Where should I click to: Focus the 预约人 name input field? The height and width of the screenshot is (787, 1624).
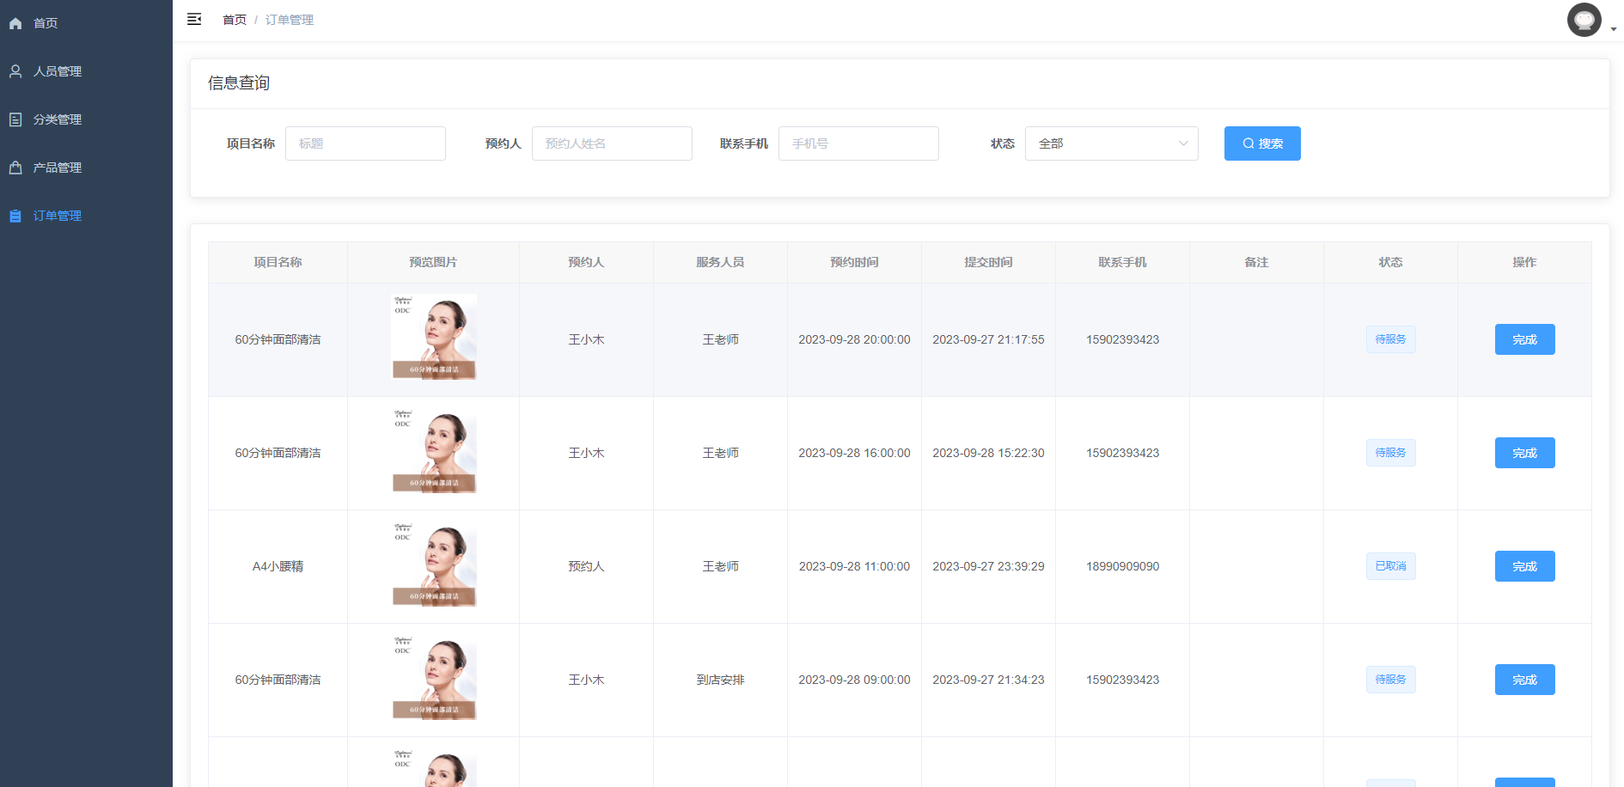(612, 143)
